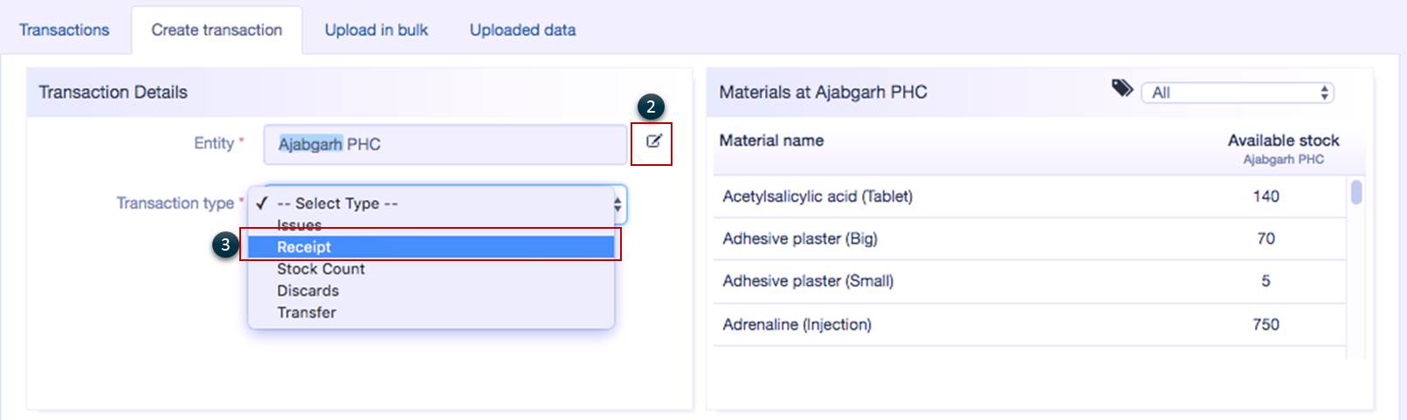Switch to the Transactions tab
1407x420 pixels.
[x=65, y=30]
